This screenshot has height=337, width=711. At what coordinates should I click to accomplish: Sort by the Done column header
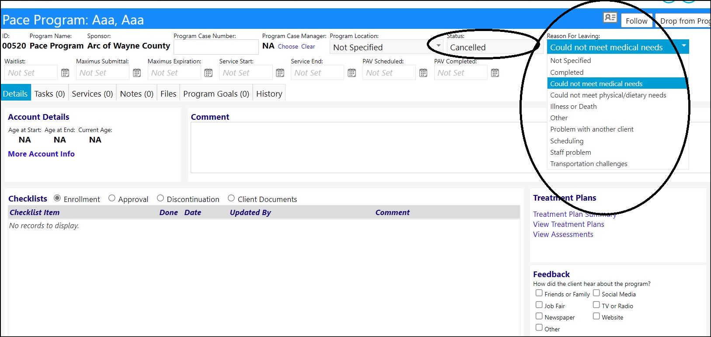168,212
